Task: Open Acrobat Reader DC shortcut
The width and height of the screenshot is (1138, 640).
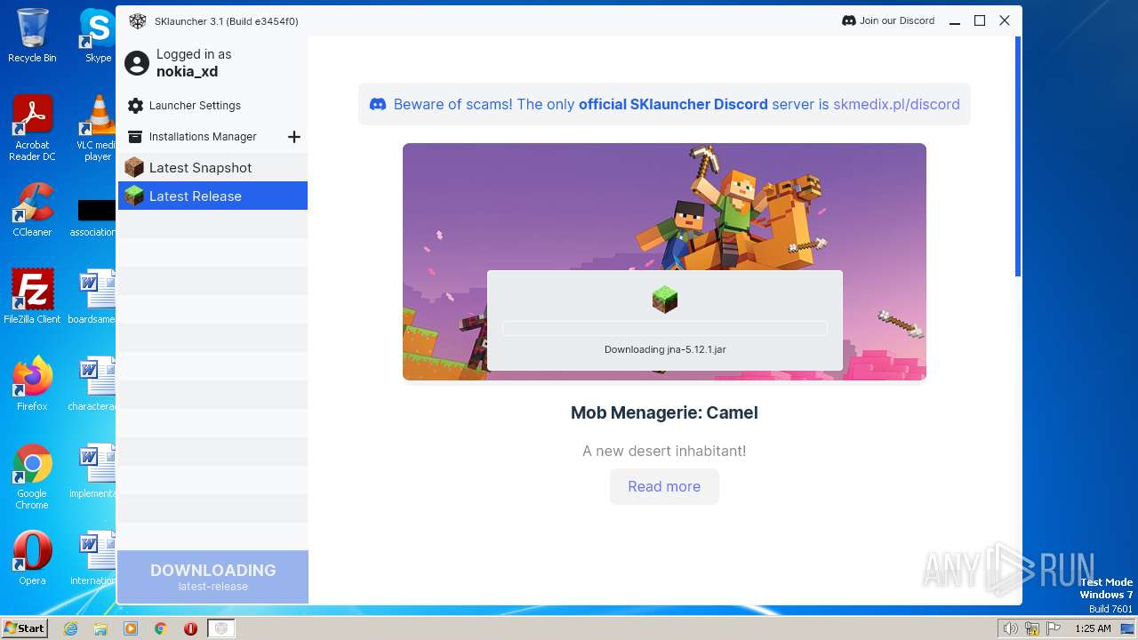Action: click(32, 129)
